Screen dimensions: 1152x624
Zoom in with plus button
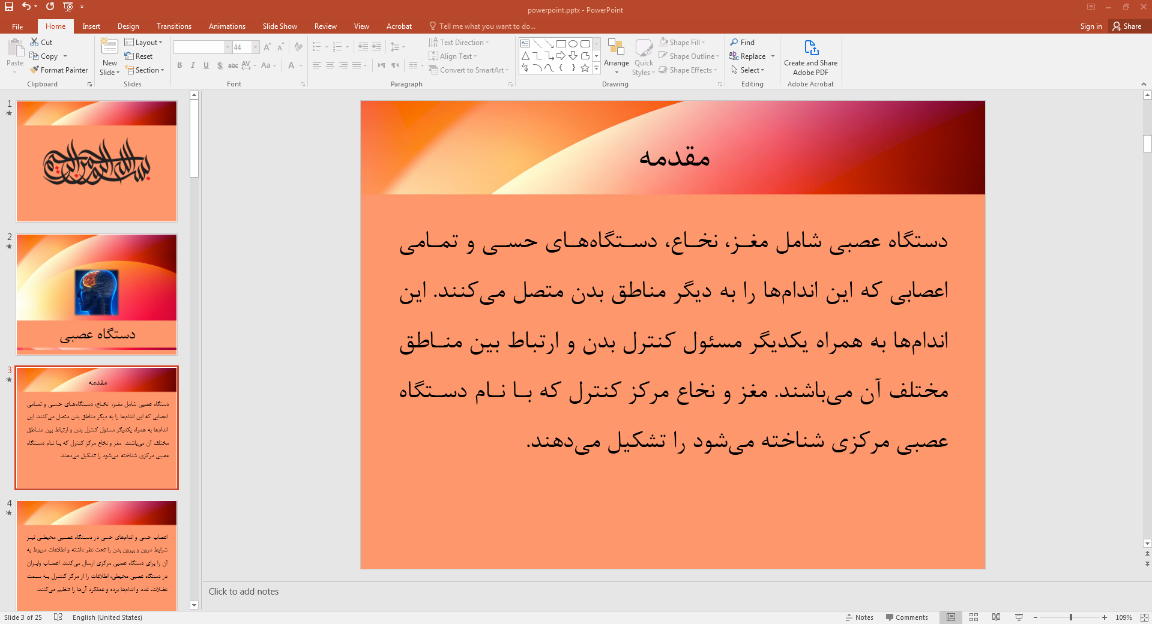1105,617
